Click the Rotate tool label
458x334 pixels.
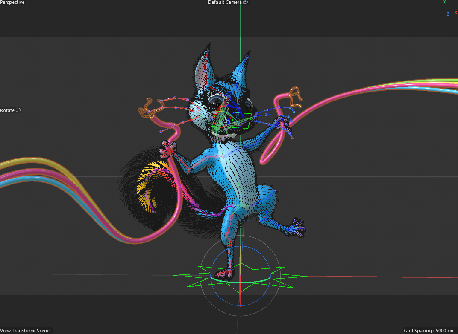7,110
